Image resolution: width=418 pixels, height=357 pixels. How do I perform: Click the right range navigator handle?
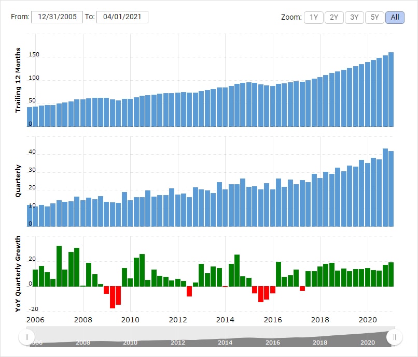tap(395, 337)
